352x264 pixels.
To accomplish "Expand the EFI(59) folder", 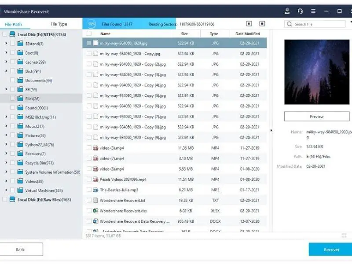I will (6, 89).
